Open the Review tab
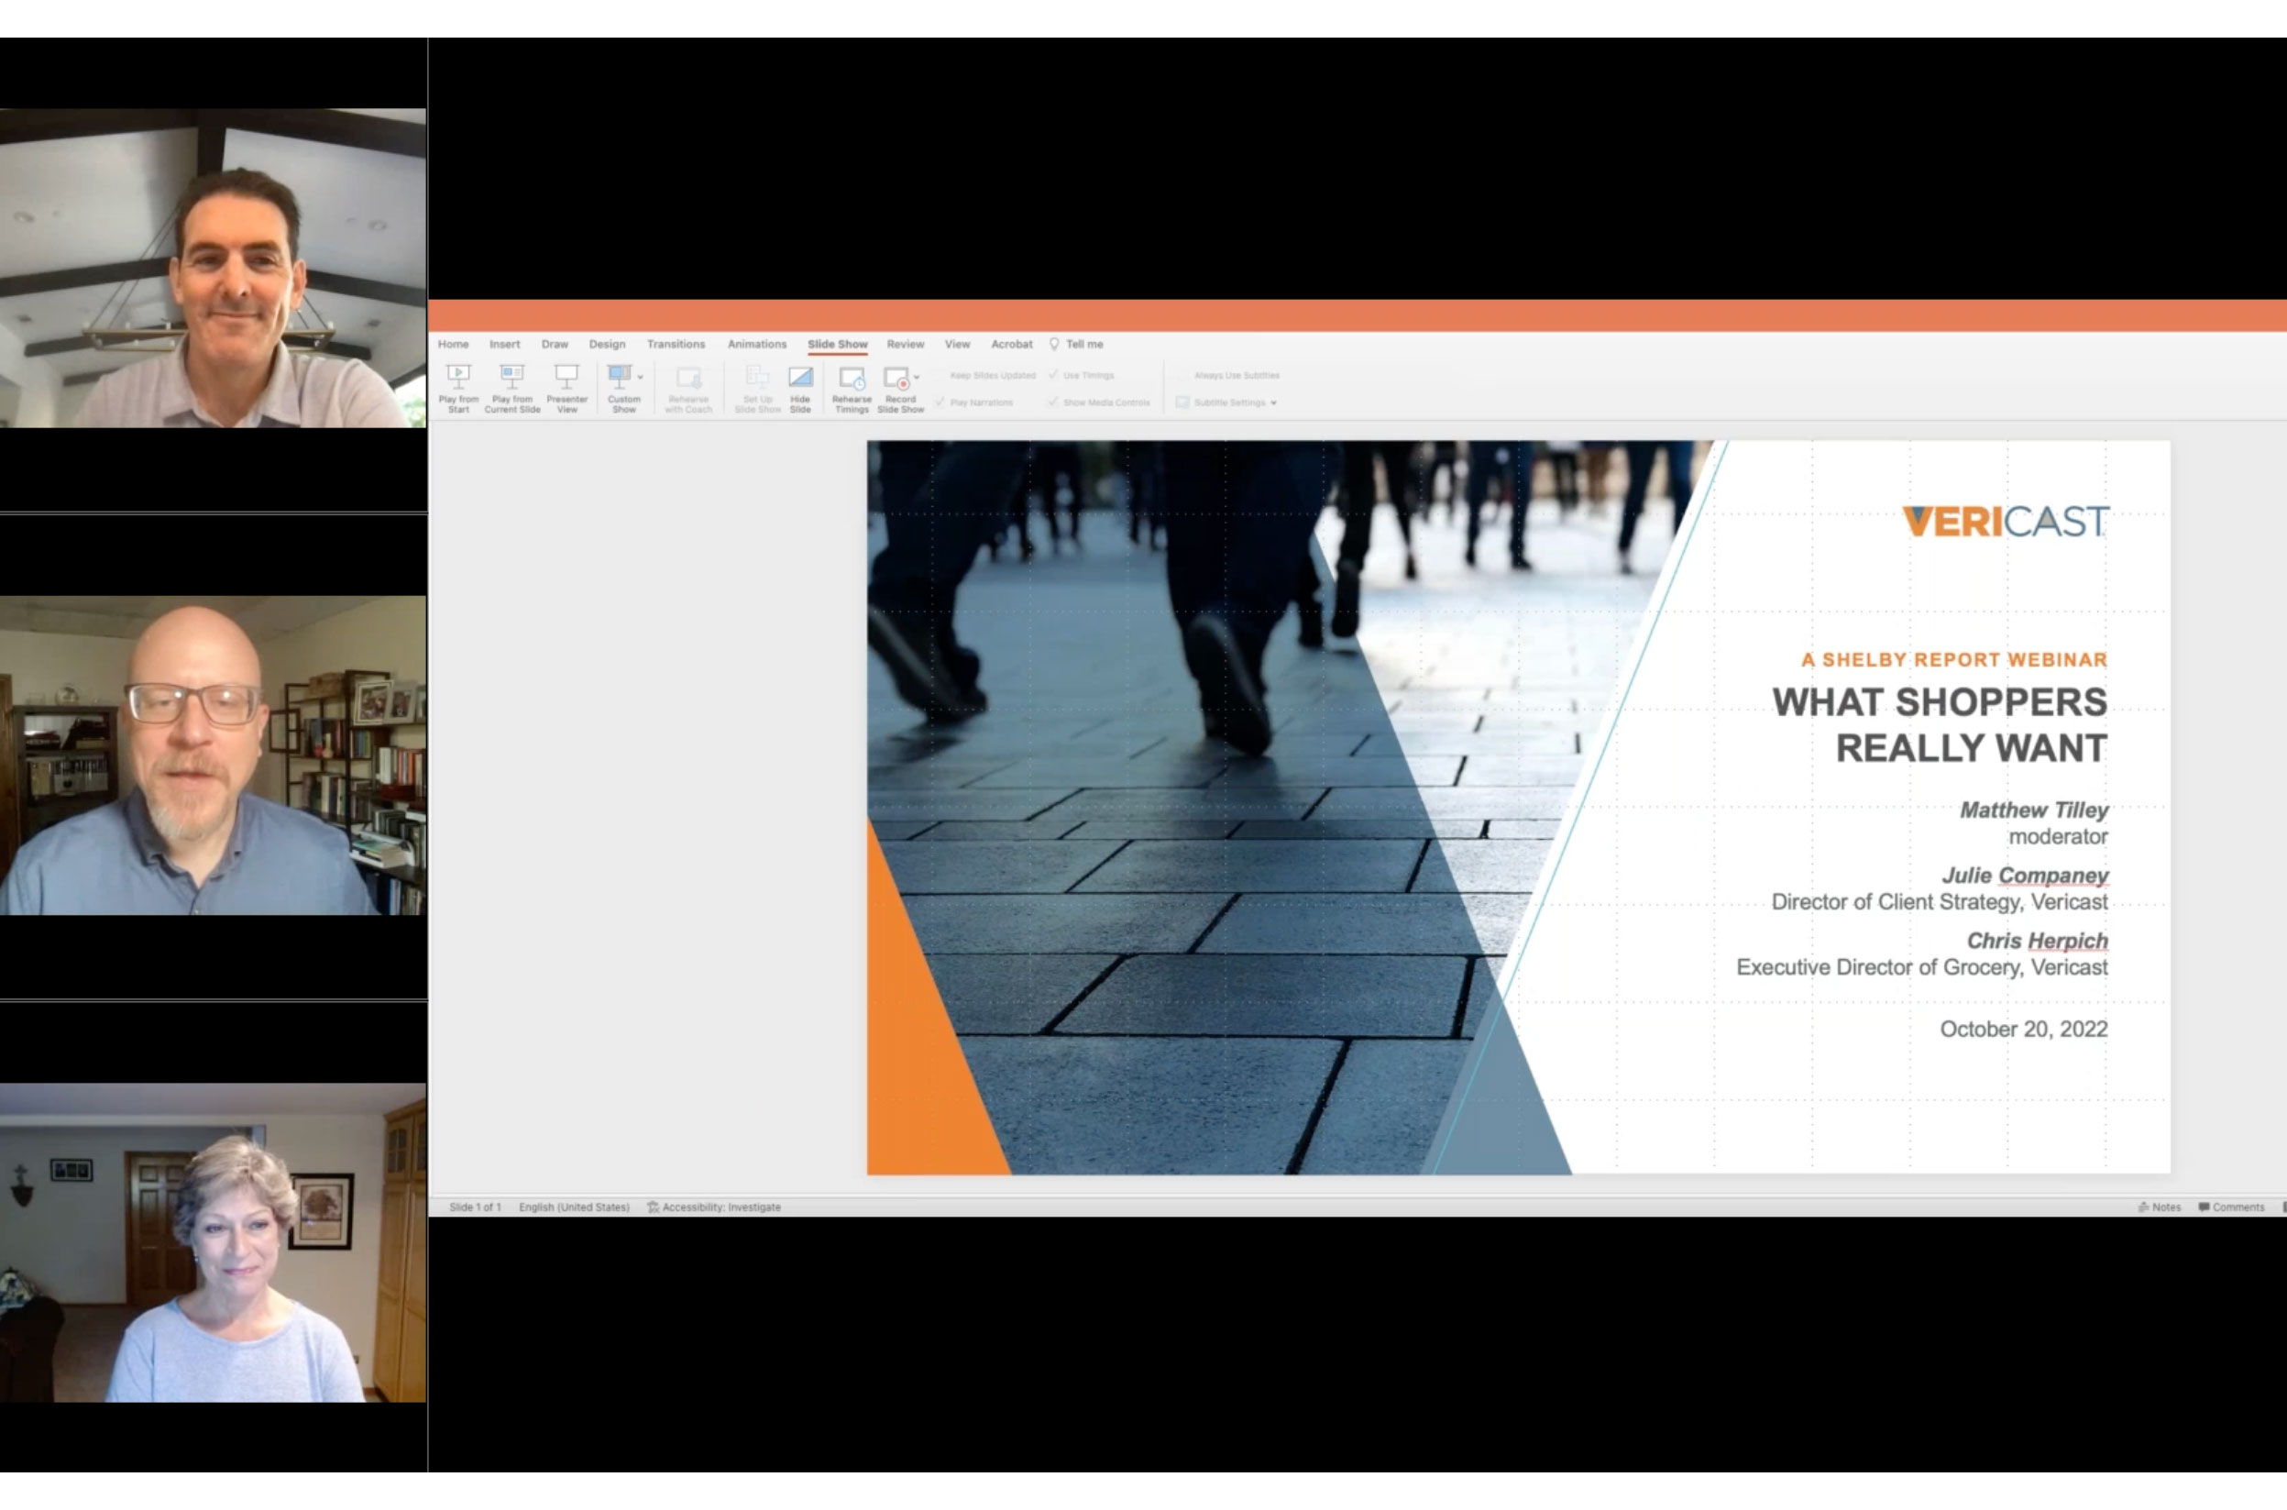2287x1510 pixels. pyautogui.click(x=905, y=344)
